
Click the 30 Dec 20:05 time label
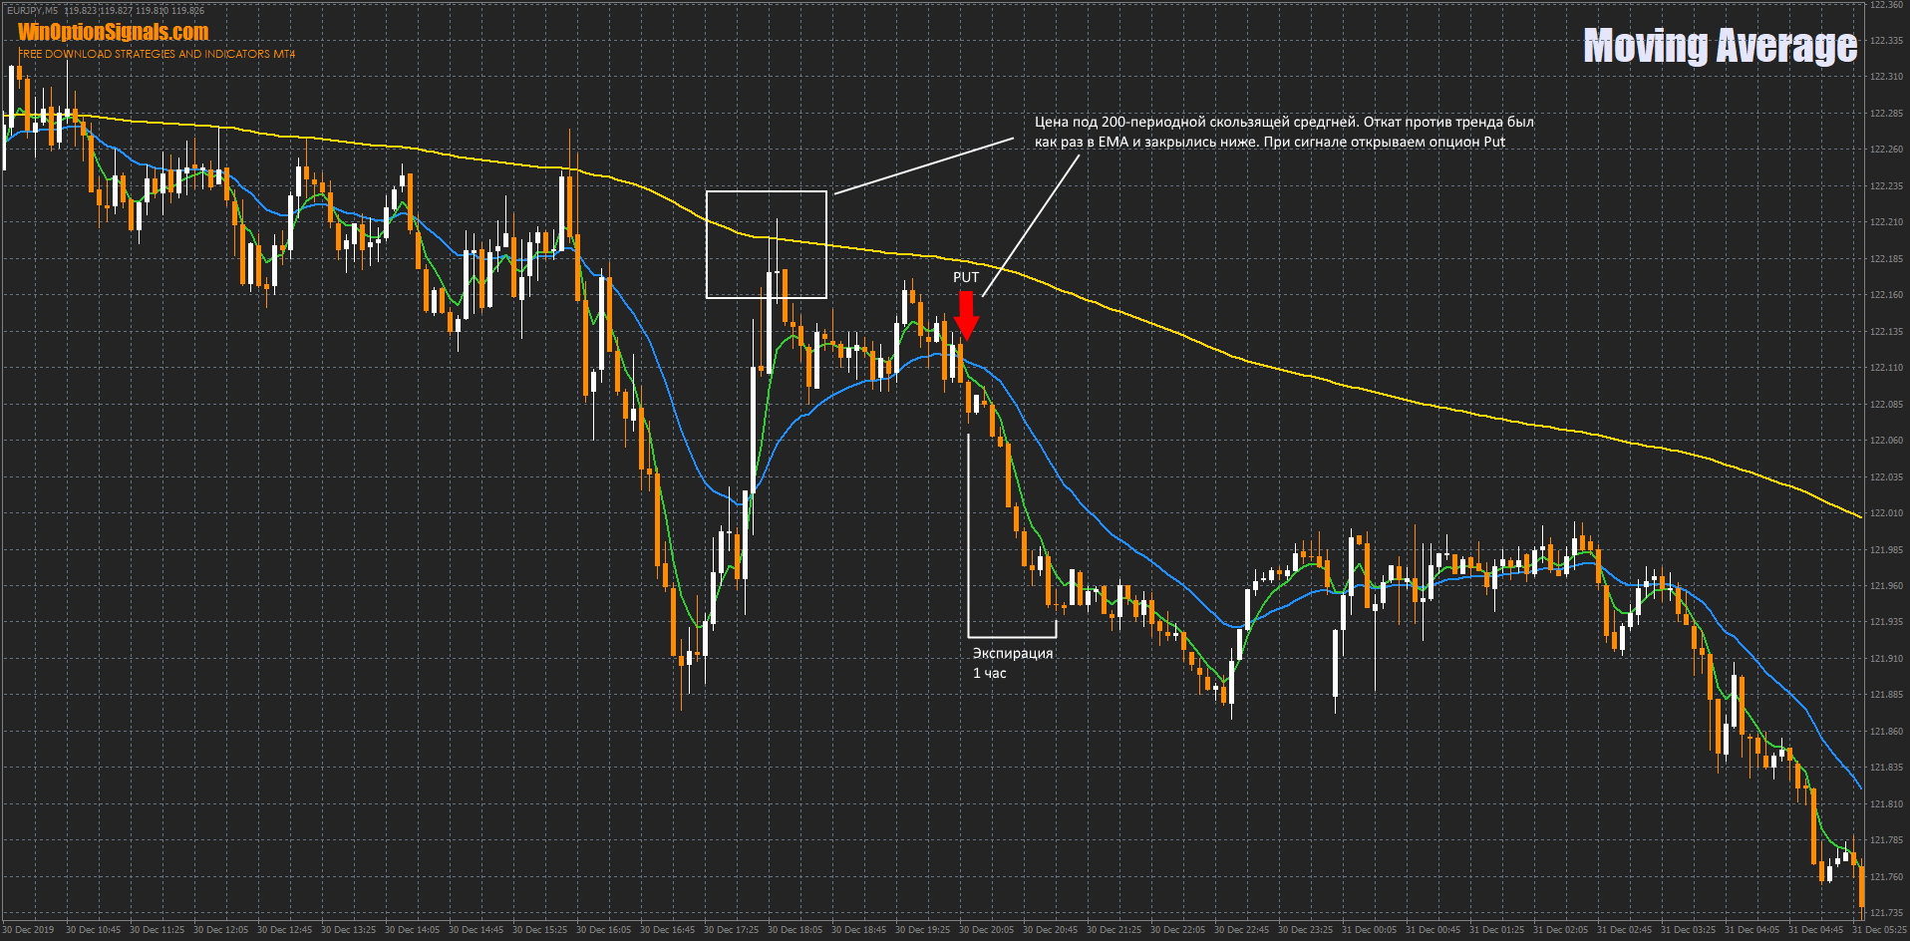[x=986, y=930]
